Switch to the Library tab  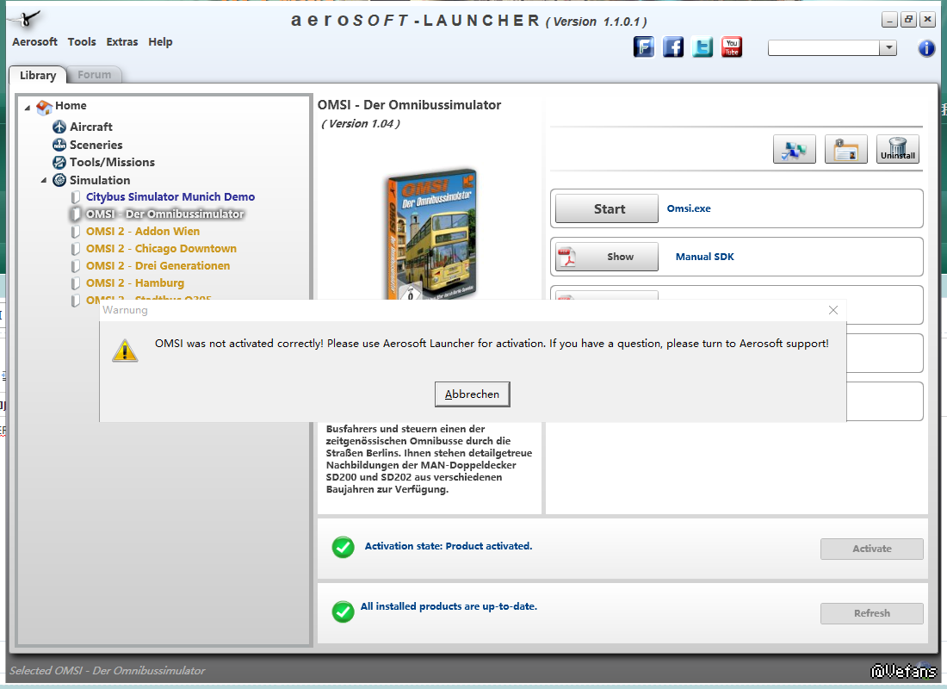click(37, 75)
